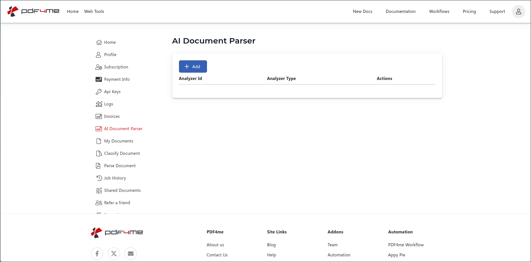
Task: Click the Parse Document PDF icon
Action: (98, 166)
